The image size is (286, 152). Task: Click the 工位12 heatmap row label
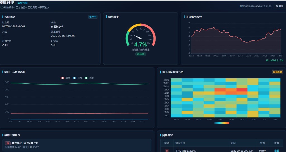(166, 80)
